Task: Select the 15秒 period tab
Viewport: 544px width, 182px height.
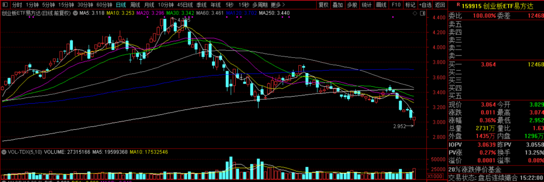Action: [244, 5]
